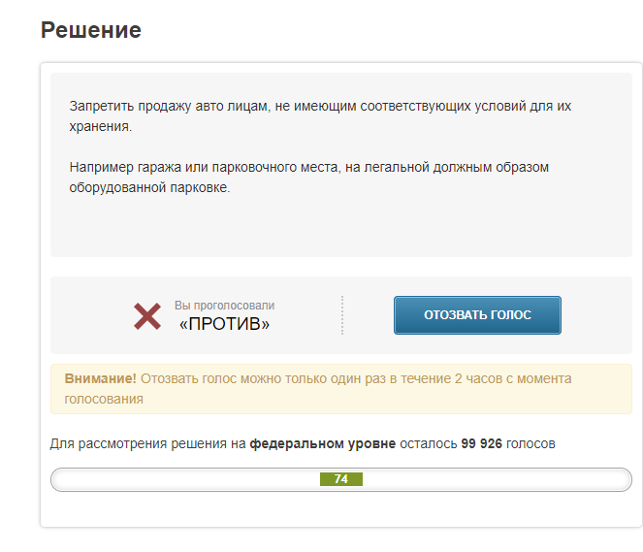Click the 'Внимание!' warning notice
The image size is (643, 552).
point(100,378)
